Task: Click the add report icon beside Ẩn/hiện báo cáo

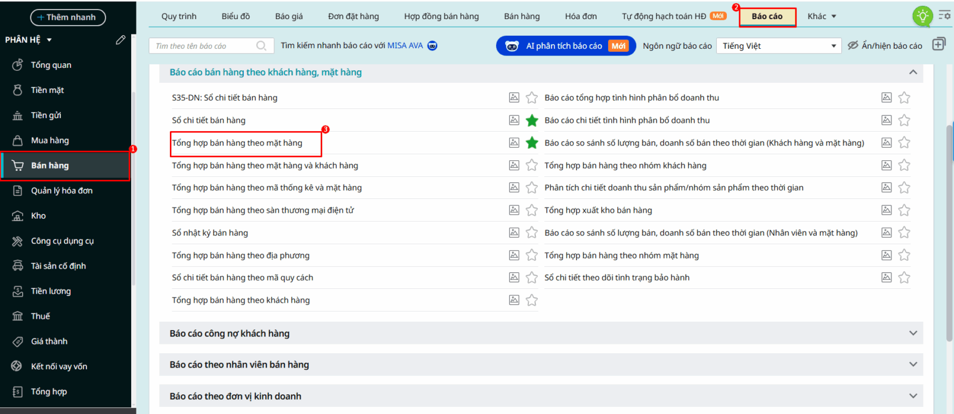Action: coord(938,45)
